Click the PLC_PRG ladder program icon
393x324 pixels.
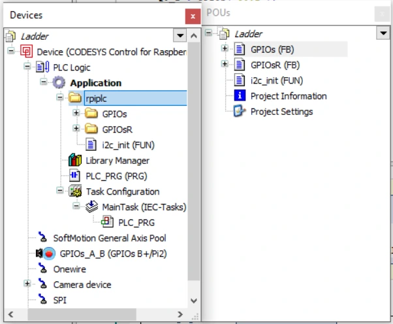74,176
